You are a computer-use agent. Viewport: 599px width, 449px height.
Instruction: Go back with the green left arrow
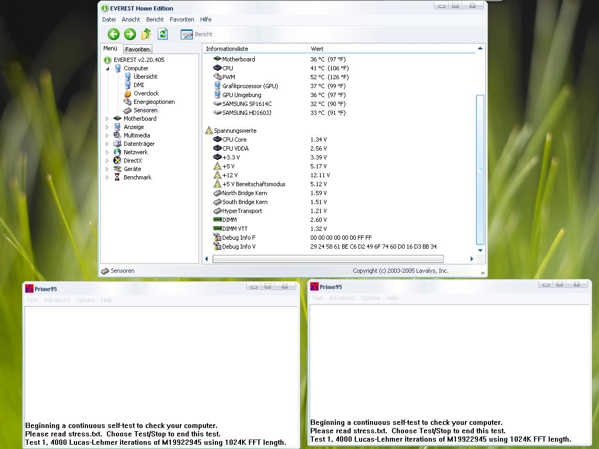click(x=113, y=35)
